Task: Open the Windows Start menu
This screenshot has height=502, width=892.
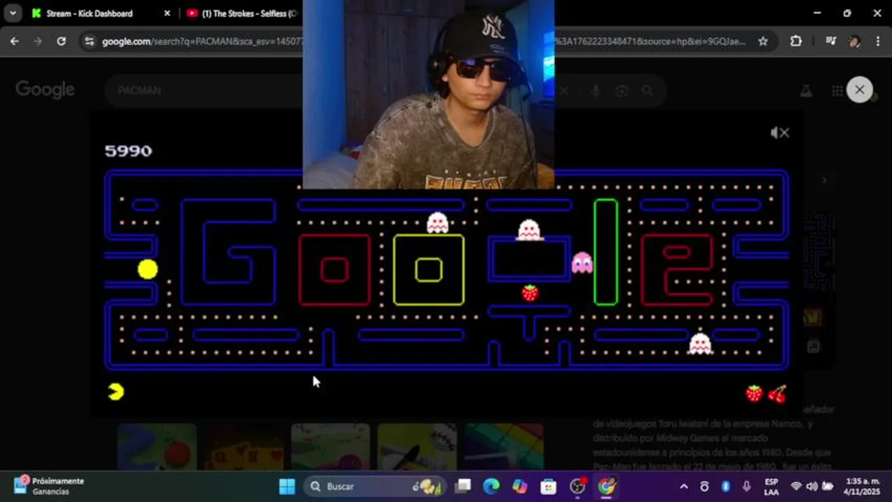Action: point(287,486)
